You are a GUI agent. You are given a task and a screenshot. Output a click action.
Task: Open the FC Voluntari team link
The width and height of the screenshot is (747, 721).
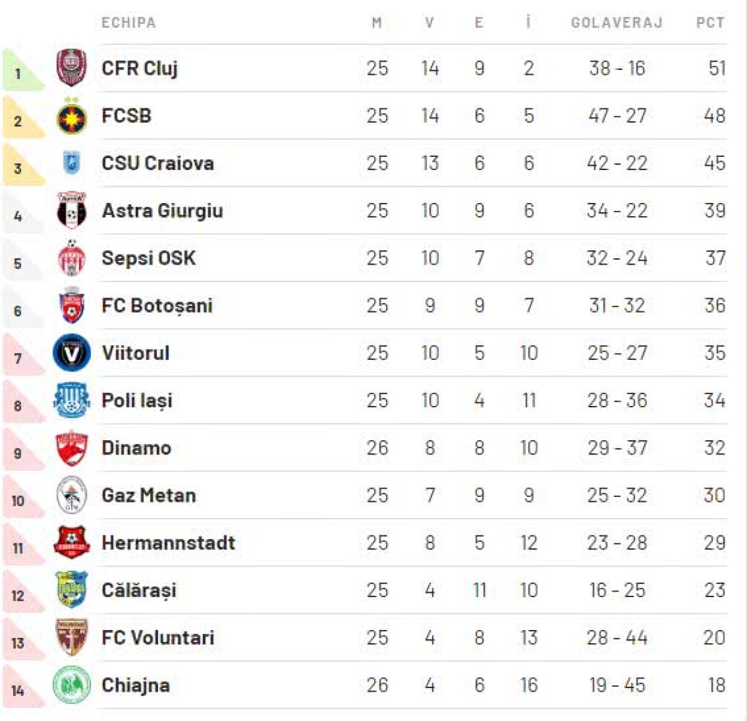click(x=157, y=638)
